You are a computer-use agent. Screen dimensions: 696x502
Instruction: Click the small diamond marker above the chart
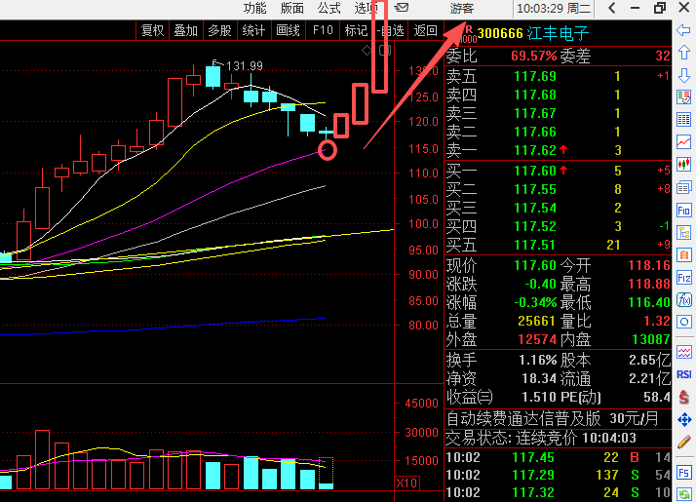367,50
